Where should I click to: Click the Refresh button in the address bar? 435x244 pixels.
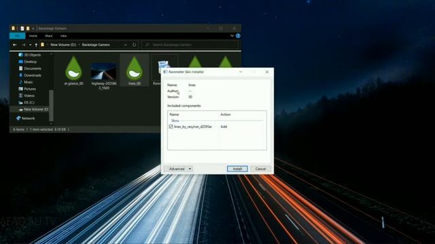135,45
